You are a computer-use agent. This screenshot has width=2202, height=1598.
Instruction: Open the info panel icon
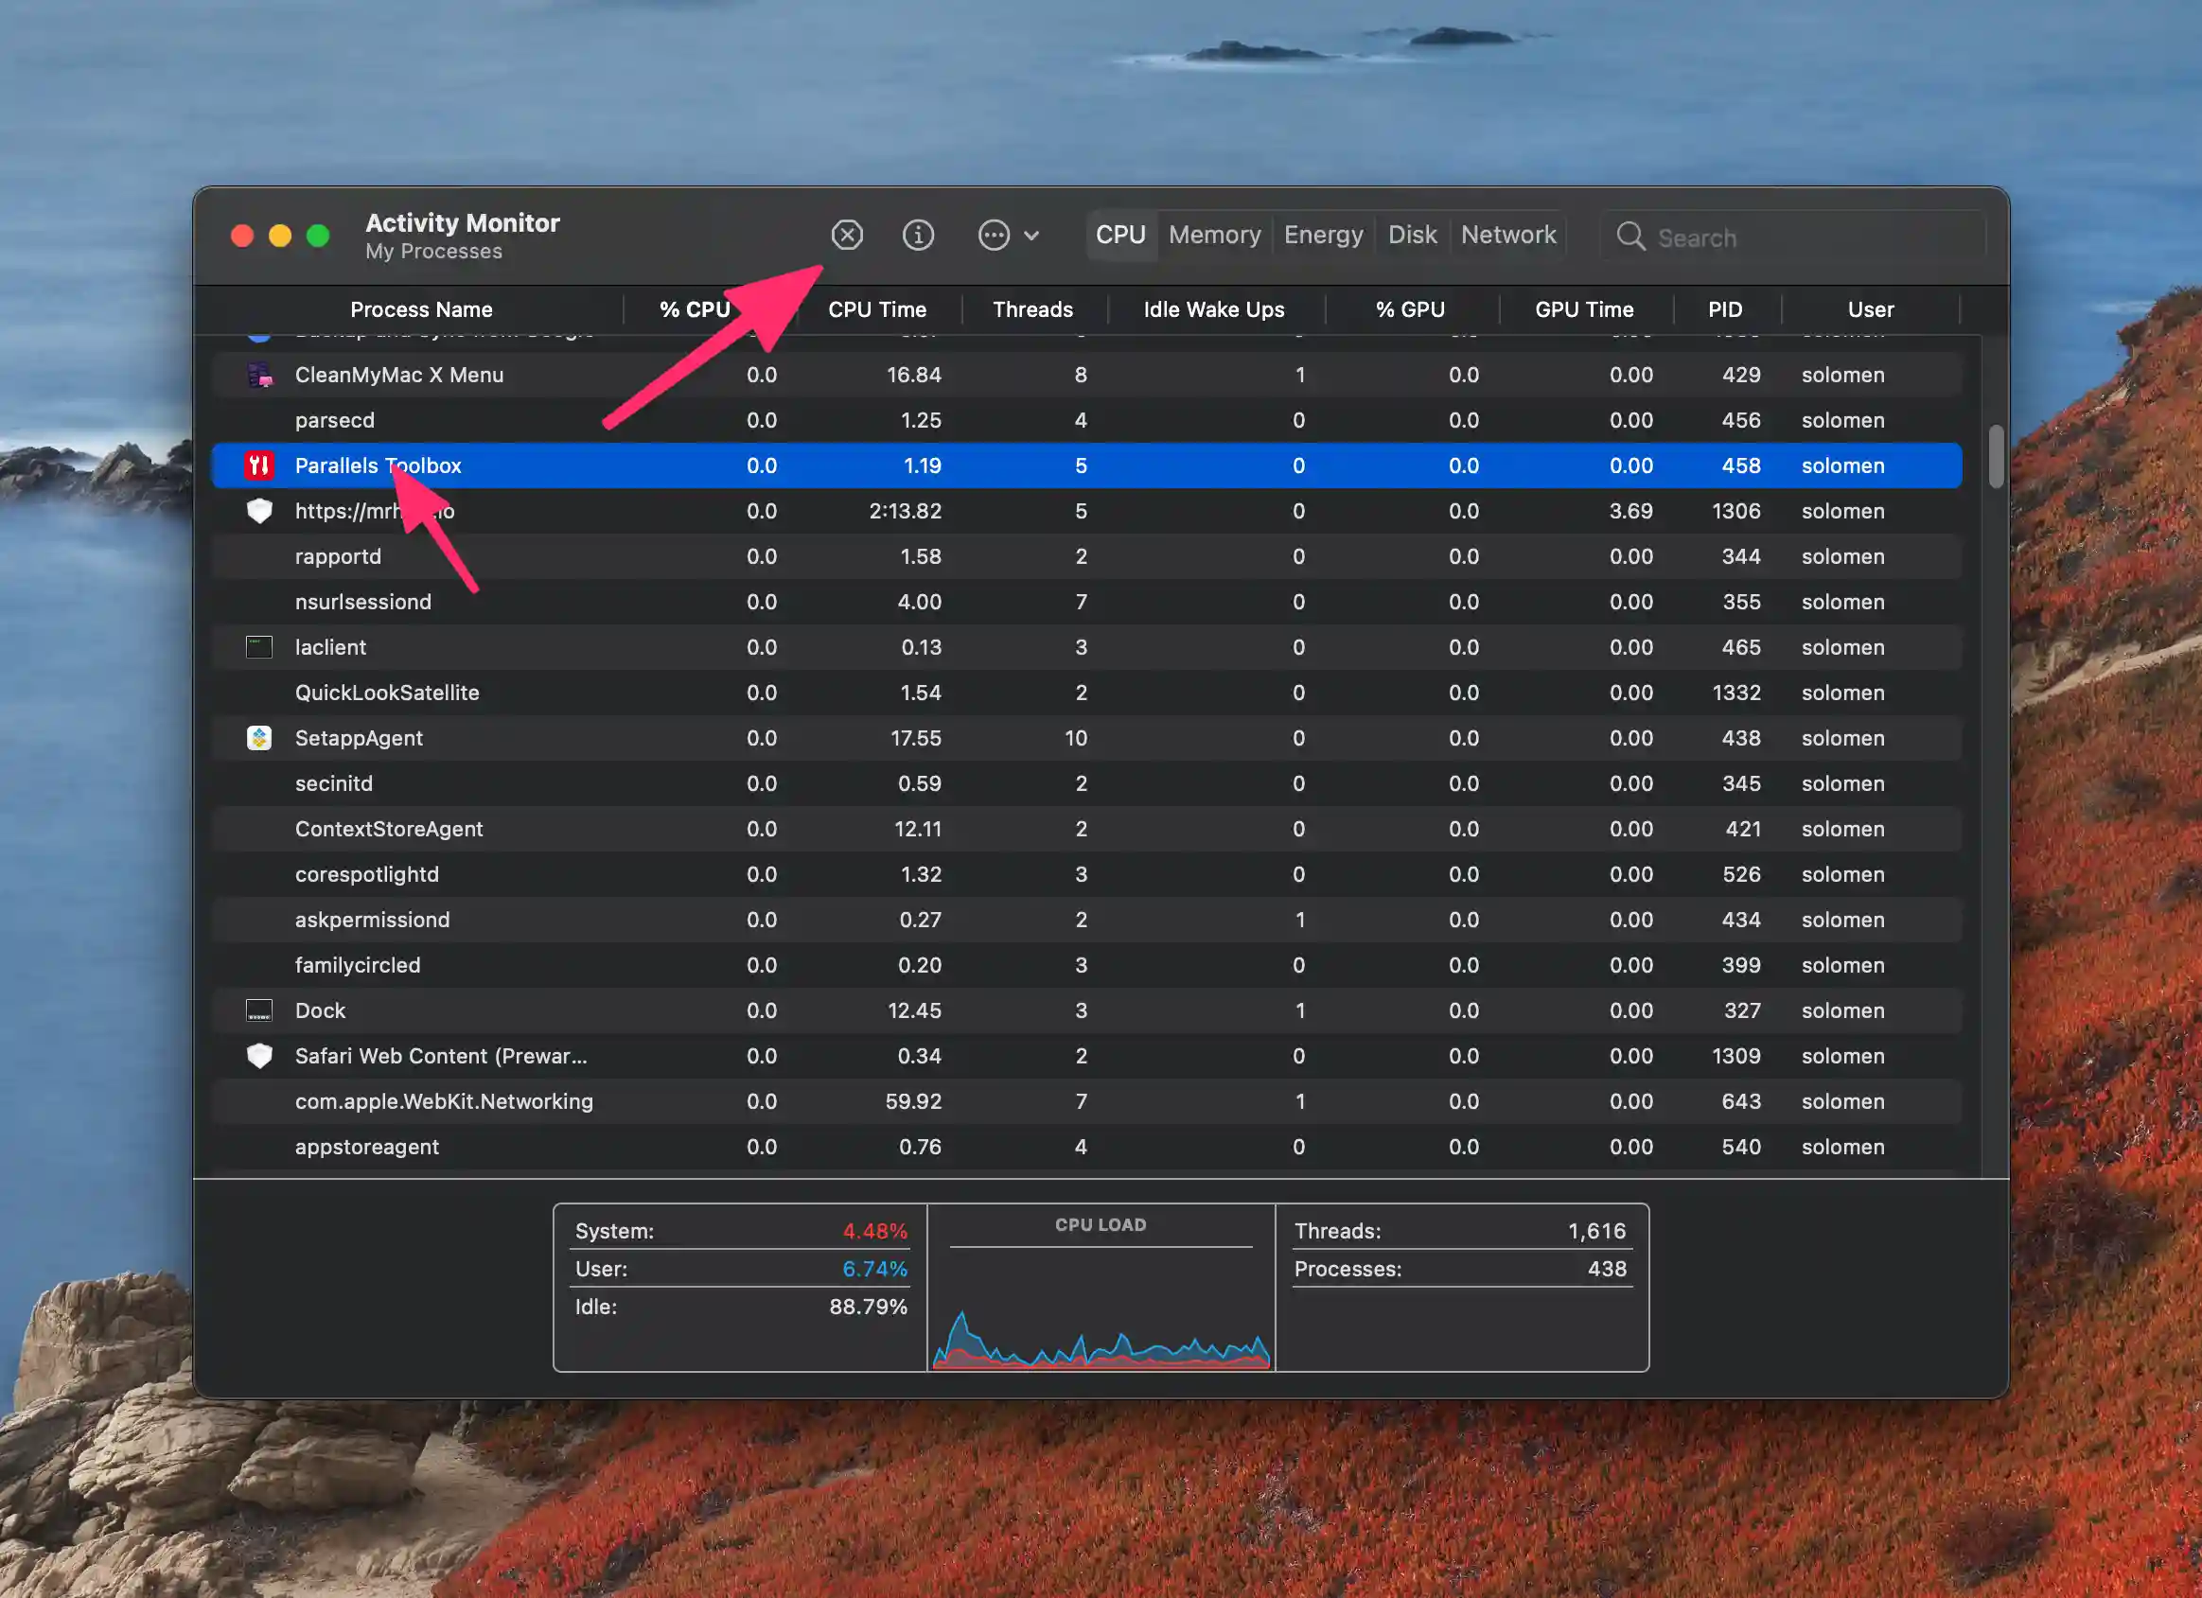coord(918,236)
